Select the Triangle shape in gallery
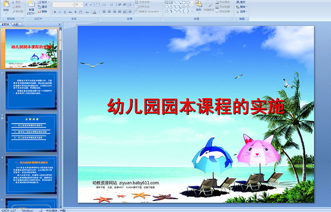331x212 pixels. click(x=171, y=7)
